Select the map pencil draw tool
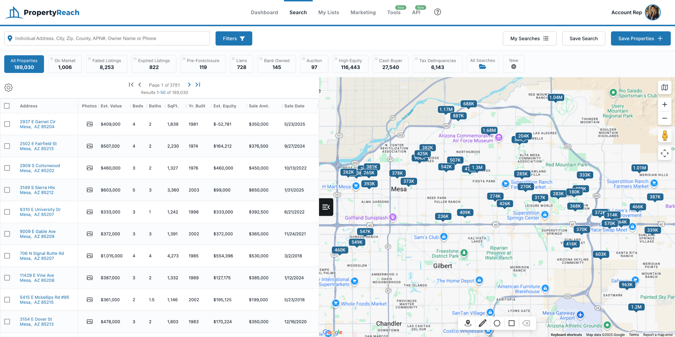 click(x=482, y=323)
